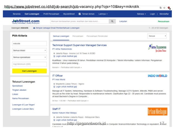Expand Perlihatkan lebih banyak under IT Officer job
Viewport: 173px width, 130px height.
coord(78,101)
